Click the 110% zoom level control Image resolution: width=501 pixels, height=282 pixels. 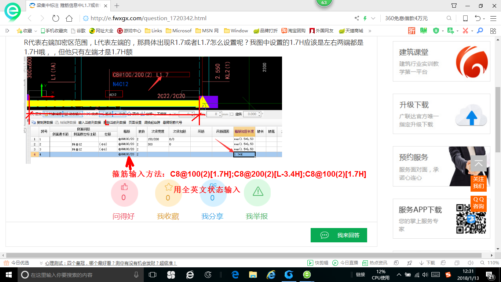pos(489,263)
